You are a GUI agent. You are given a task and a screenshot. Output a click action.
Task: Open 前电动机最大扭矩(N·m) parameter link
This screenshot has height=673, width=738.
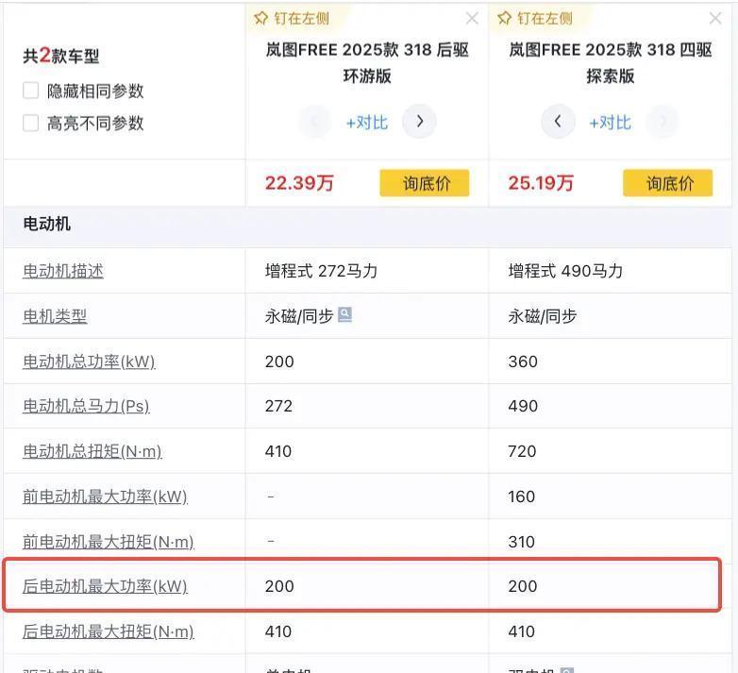(x=109, y=542)
